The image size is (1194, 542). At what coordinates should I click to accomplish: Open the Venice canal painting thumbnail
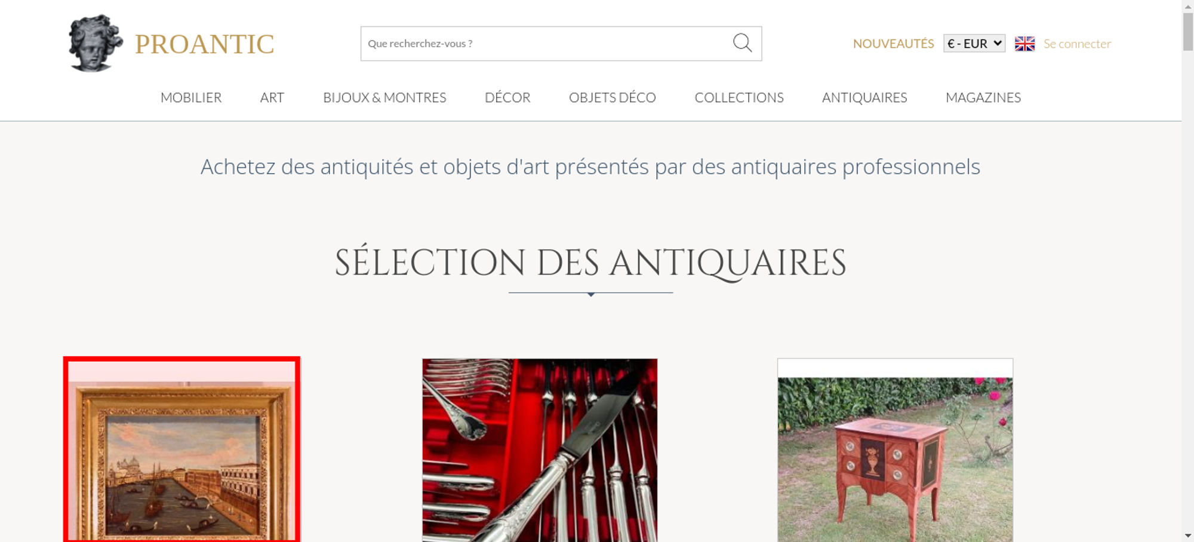(x=182, y=449)
